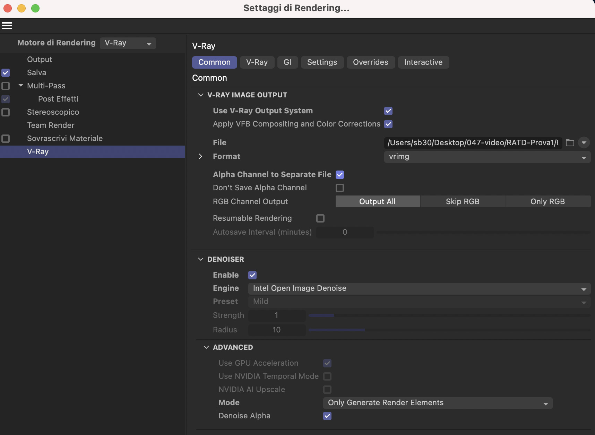Viewport: 595px width, 435px height.
Task: Collapse the DENOISER section
Action: (200, 259)
